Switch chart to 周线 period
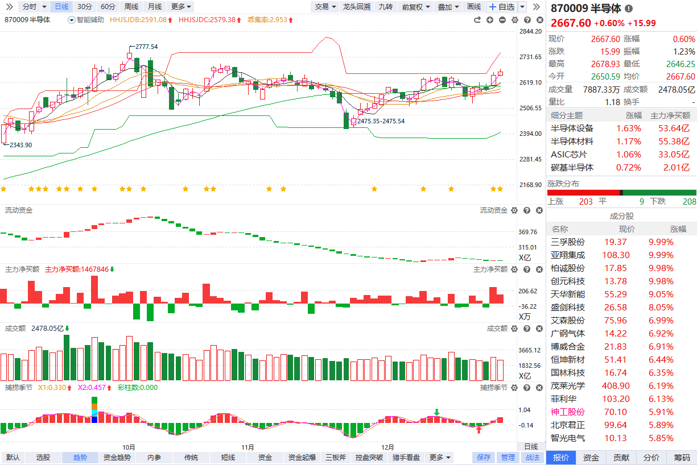The width and height of the screenshot is (697, 465). click(131, 7)
